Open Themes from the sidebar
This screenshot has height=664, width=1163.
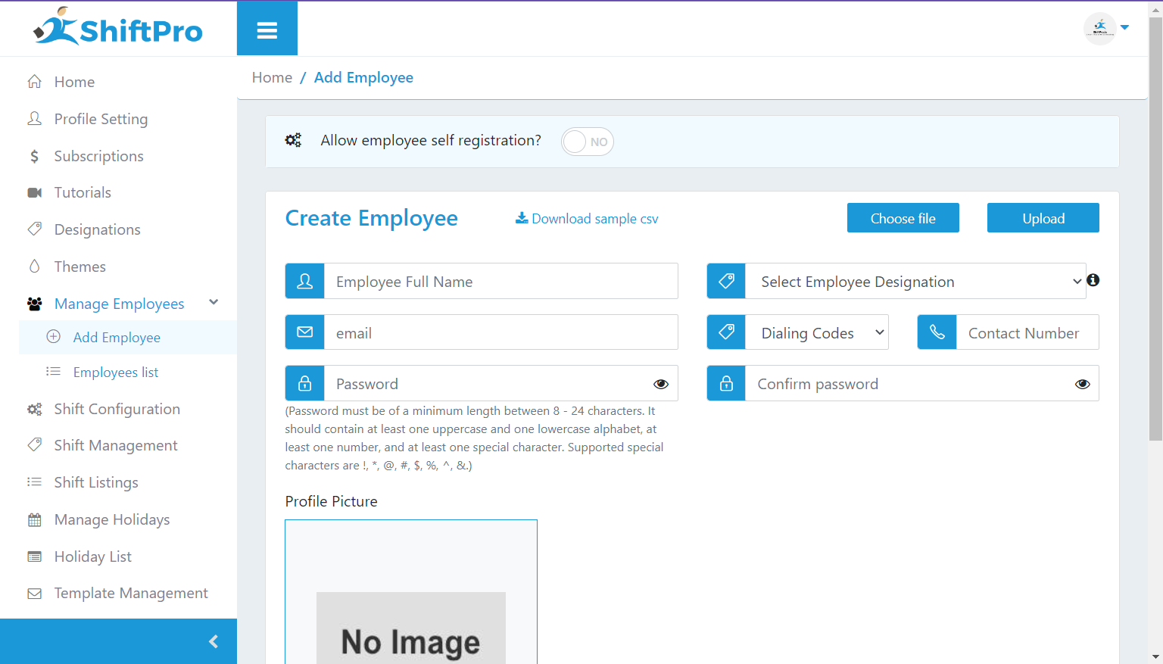[x=80, y=267]
